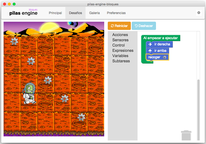
Task: Select the Al empezar a ejecutar block
Action: [160, 38]
